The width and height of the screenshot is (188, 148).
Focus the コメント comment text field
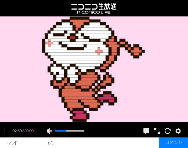pos(100,143)
